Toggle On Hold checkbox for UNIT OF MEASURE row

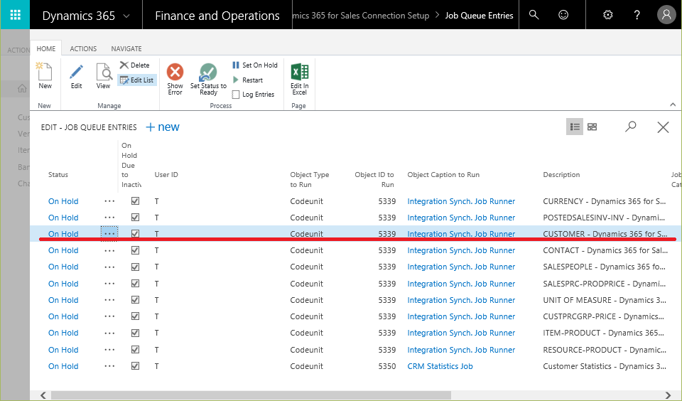coord(135,300)
